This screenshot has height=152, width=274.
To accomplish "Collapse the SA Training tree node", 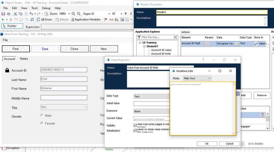I will click(x=140, y=42).
